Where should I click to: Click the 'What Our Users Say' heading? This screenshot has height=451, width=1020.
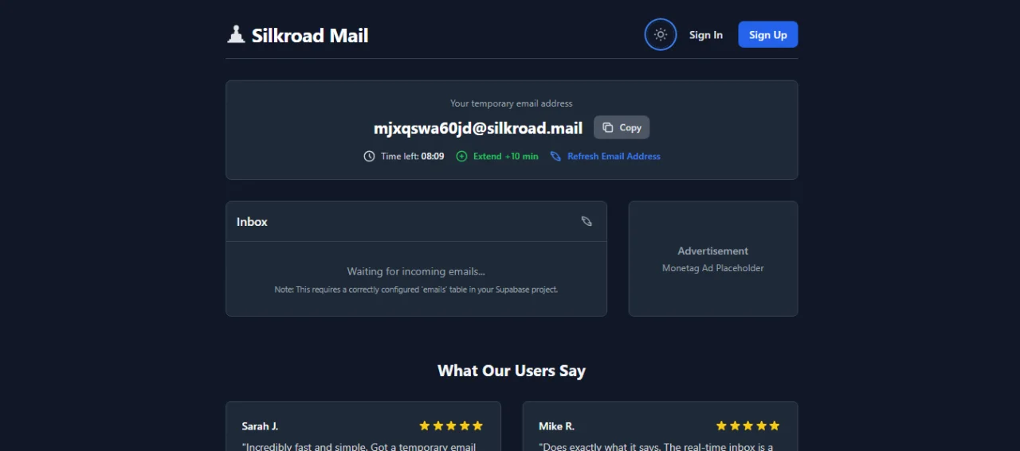[x=512, y=371]
